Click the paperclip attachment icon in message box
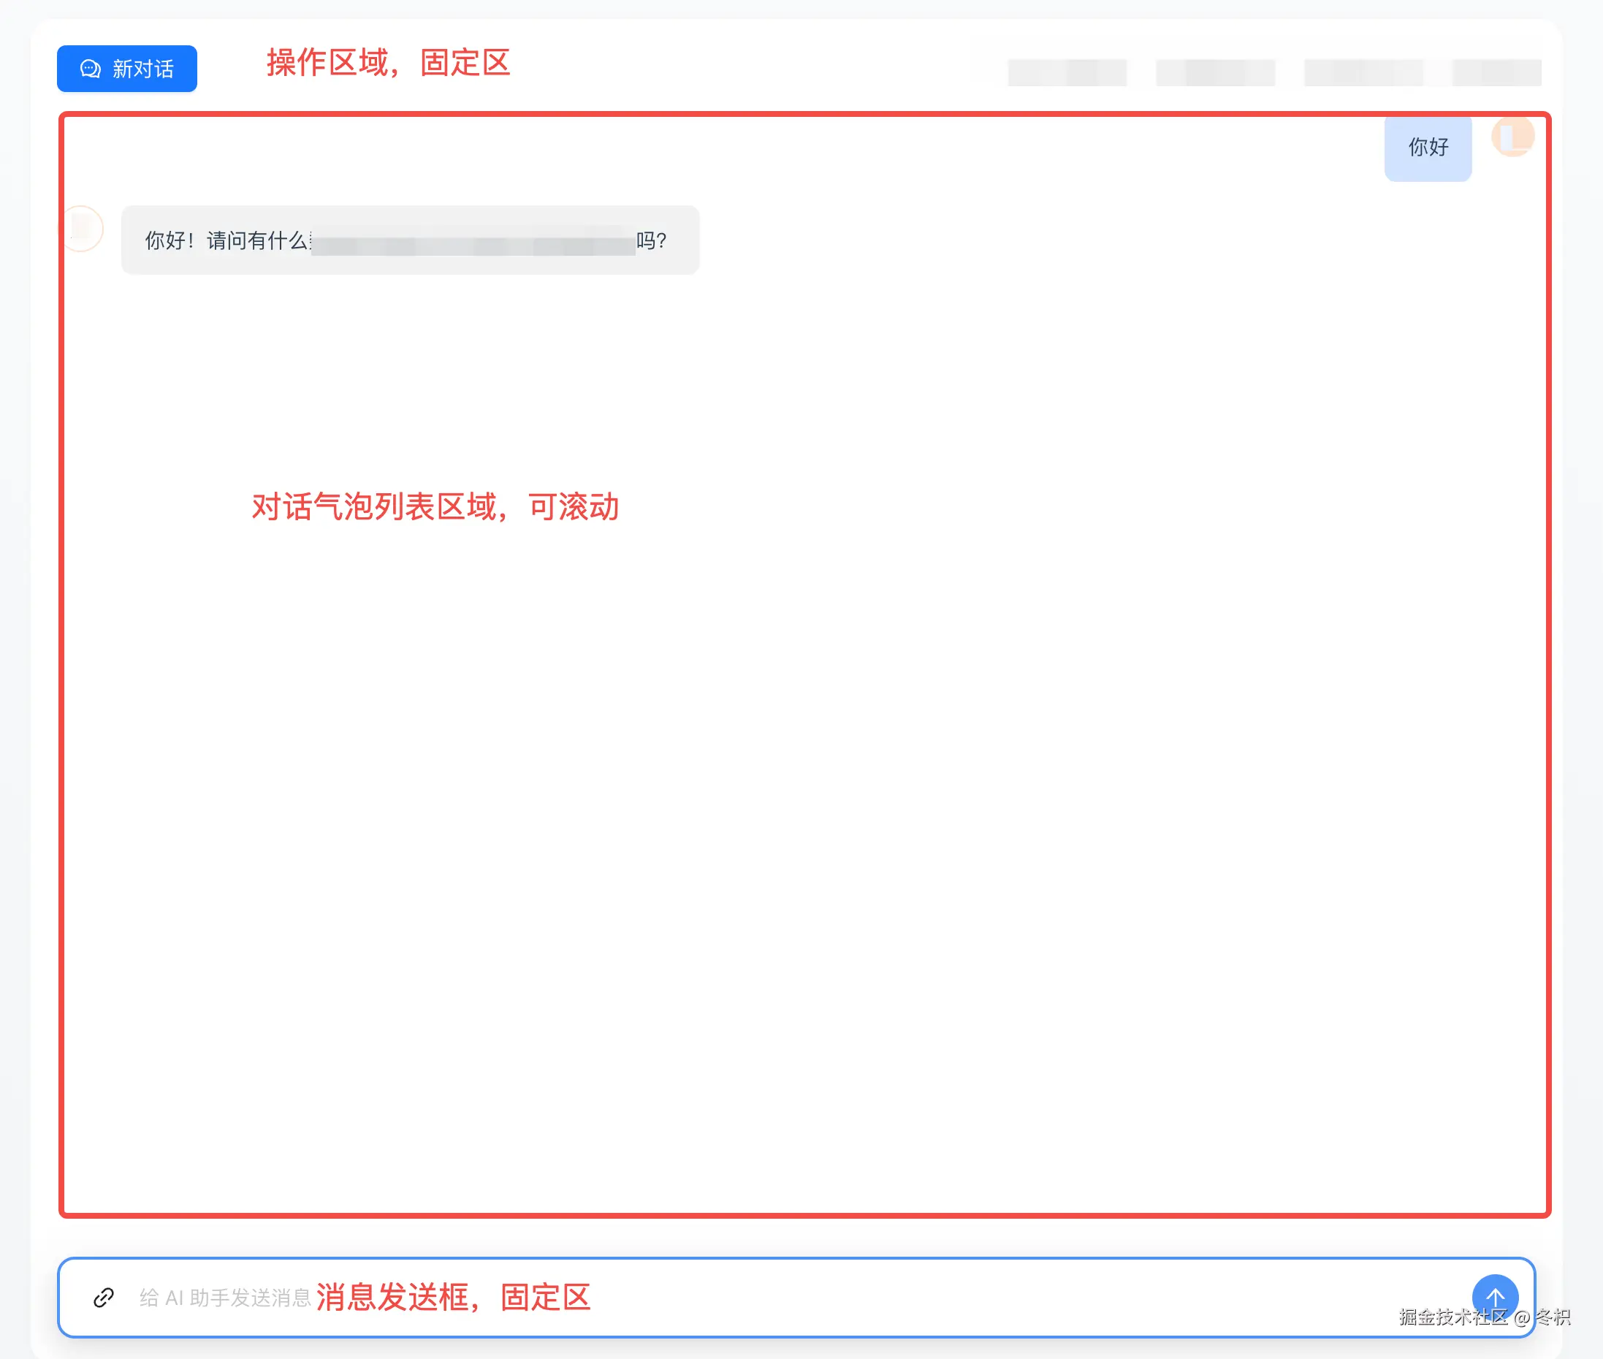The width and height of the screenshot is (1603, 1359). pos(102,1298)
